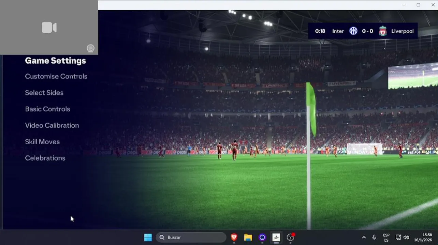The height and width of the screenshot is (245, 438).
Task: Maximize the game window
Action: [x=418, y=5]
